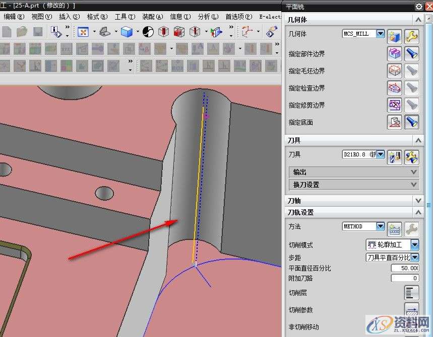Screen dimensions: 433x337
Task: Open the 切削层 cutting layers dialog
Action: tap(411, 293)
